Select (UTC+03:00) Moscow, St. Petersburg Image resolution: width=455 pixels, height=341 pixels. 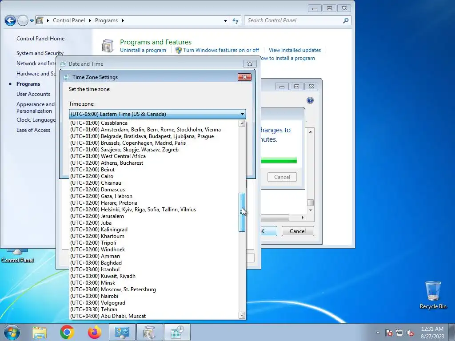(x=154, y=289)
